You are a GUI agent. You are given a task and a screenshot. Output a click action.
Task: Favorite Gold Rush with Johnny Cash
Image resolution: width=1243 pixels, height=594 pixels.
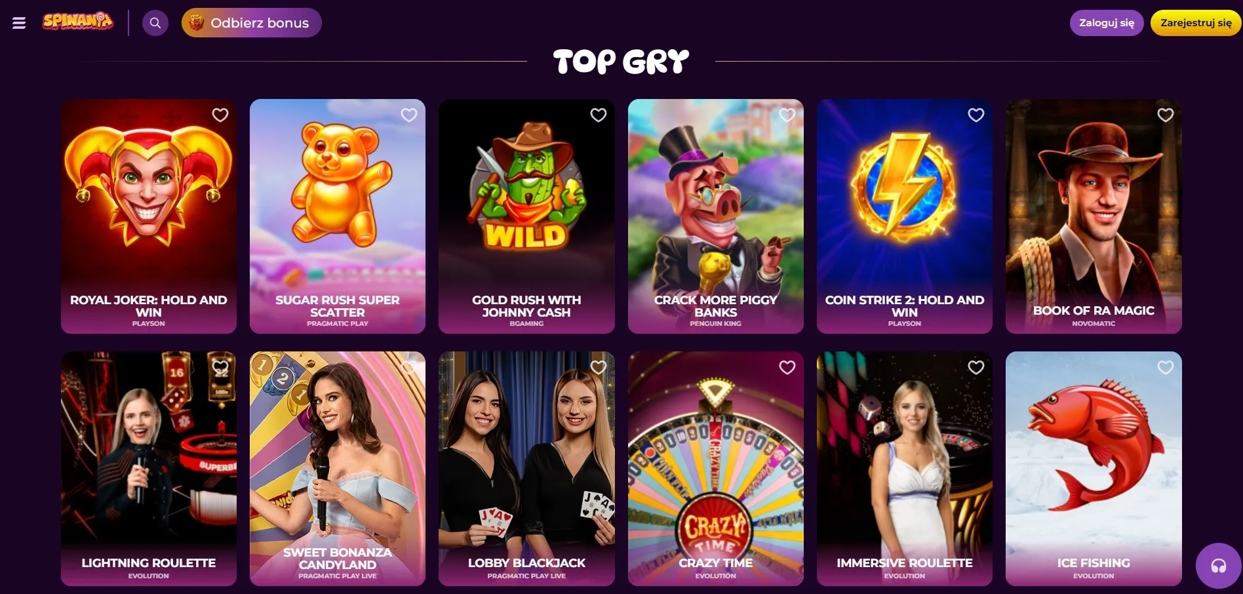[x=599, y=115]
